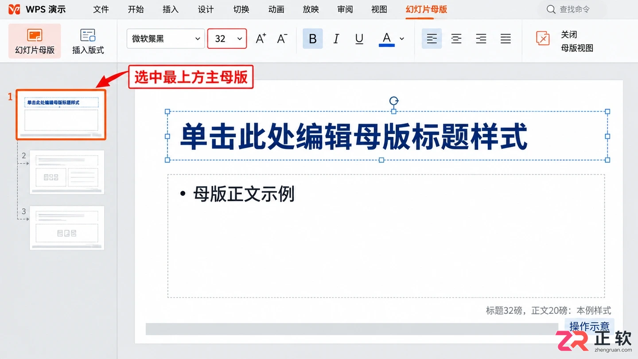Toggle italic formatting
The width and height of the screenshot is (638, 359).
pyautogui.click(x=336, y=39)
